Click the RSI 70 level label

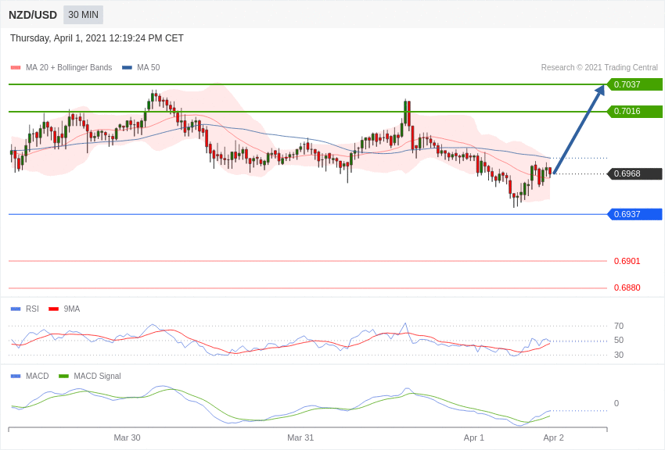click(x=619, y=326)
